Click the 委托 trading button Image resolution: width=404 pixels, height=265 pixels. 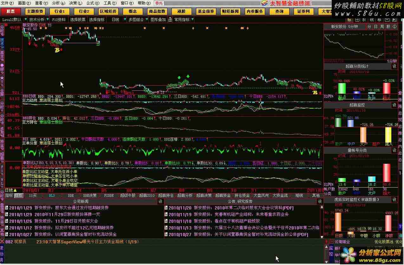point(159,3)
